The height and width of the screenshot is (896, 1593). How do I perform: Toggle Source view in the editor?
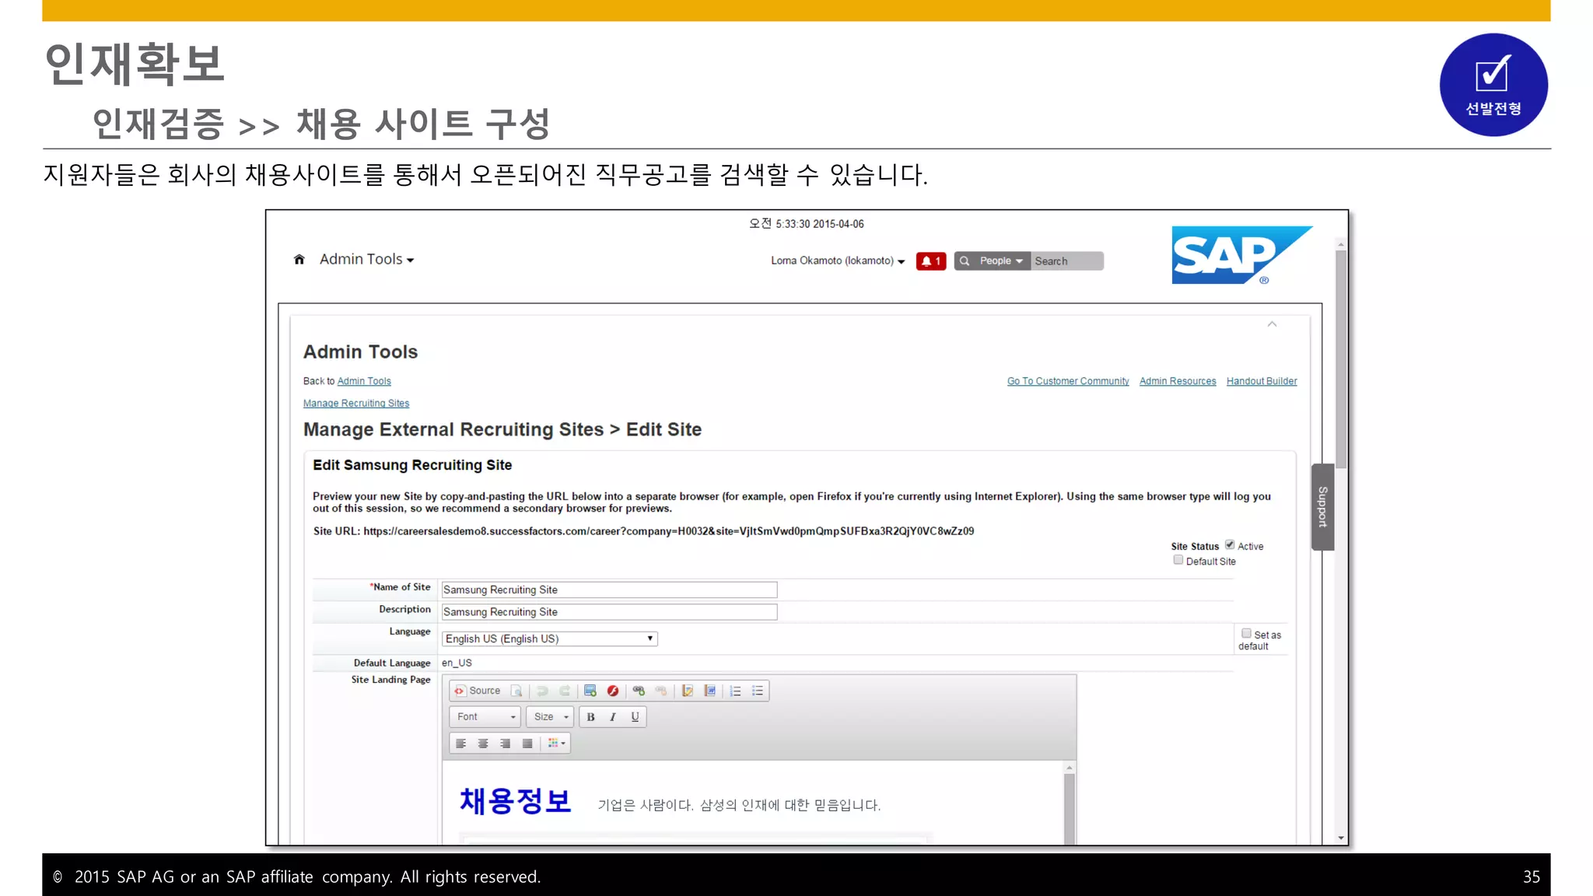478,691
